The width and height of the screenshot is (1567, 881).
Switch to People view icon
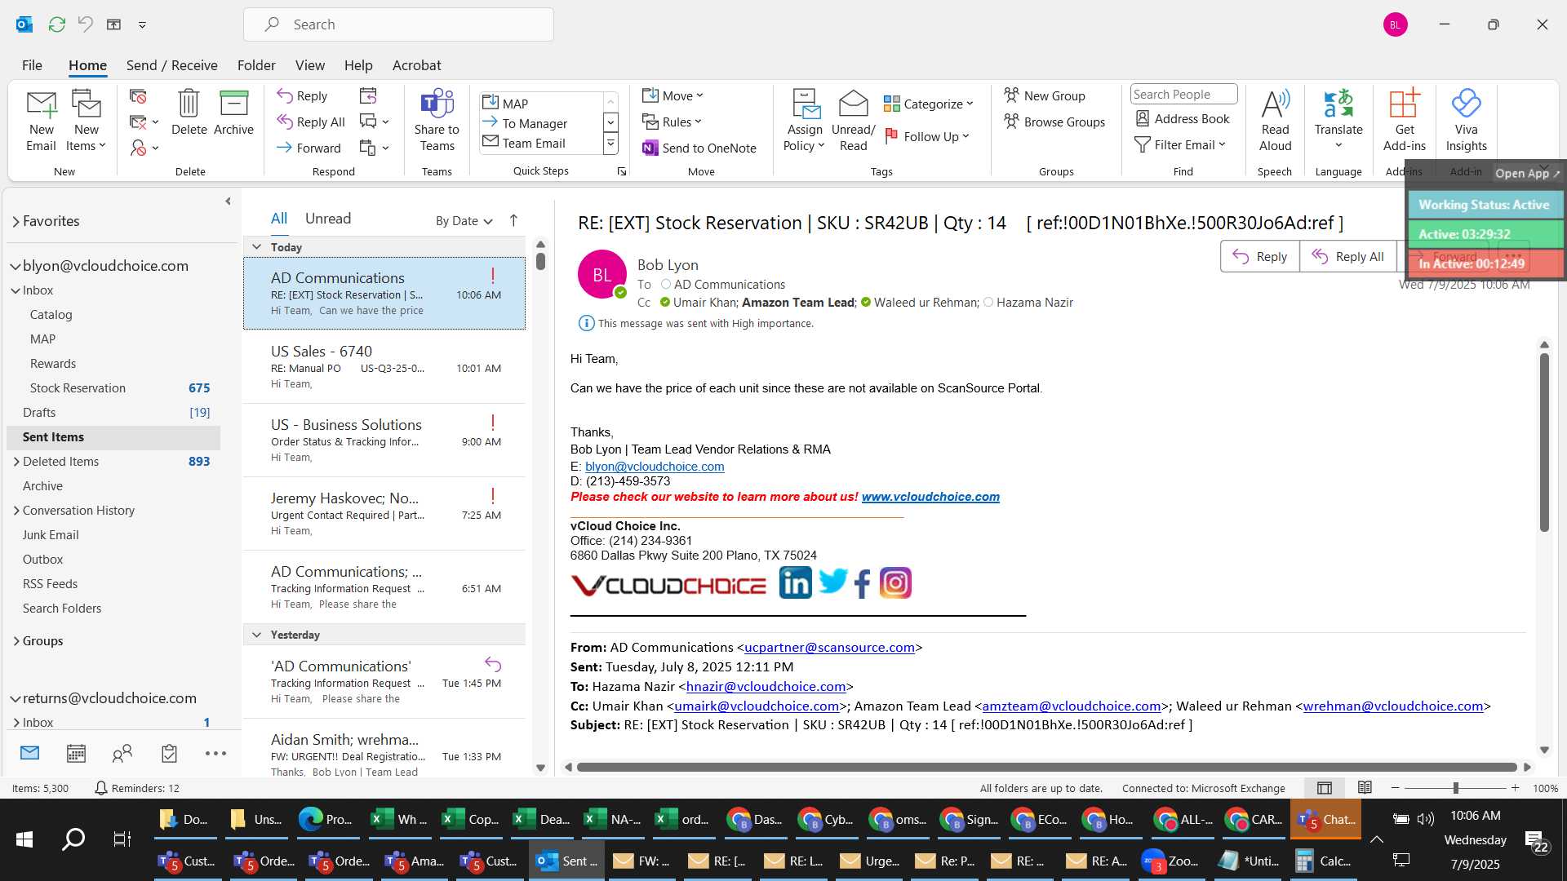[122, 753]
